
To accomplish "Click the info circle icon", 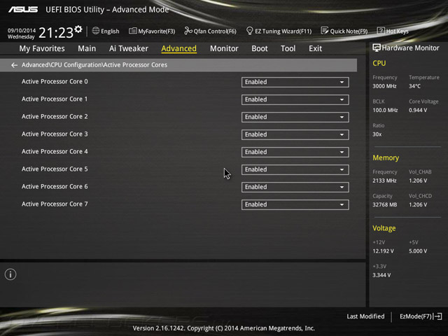I will tap(10, 274).
